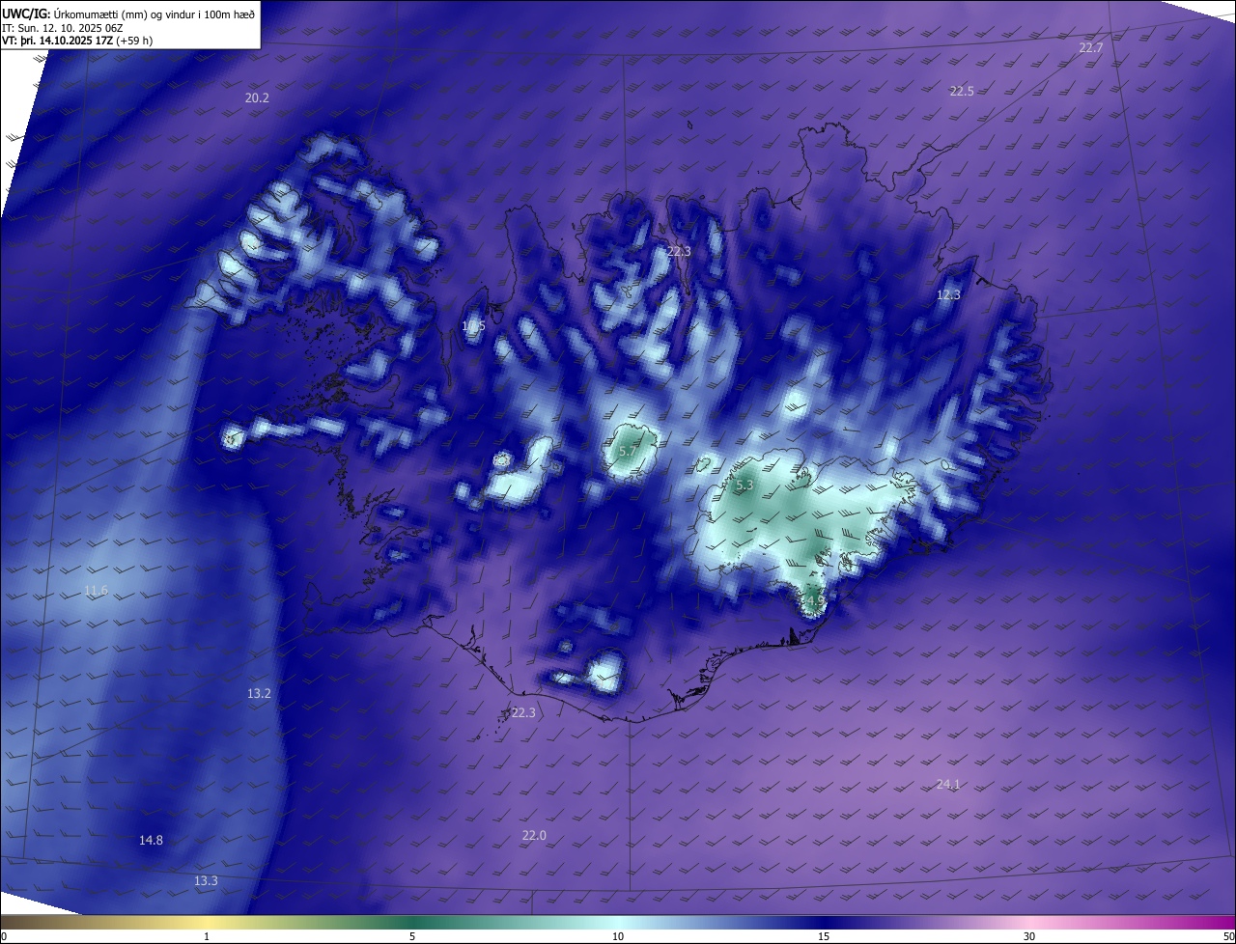Select the 13.2 value label on the map
Image resolution: width=1236 pixels, height=944 pixels.
259,694
